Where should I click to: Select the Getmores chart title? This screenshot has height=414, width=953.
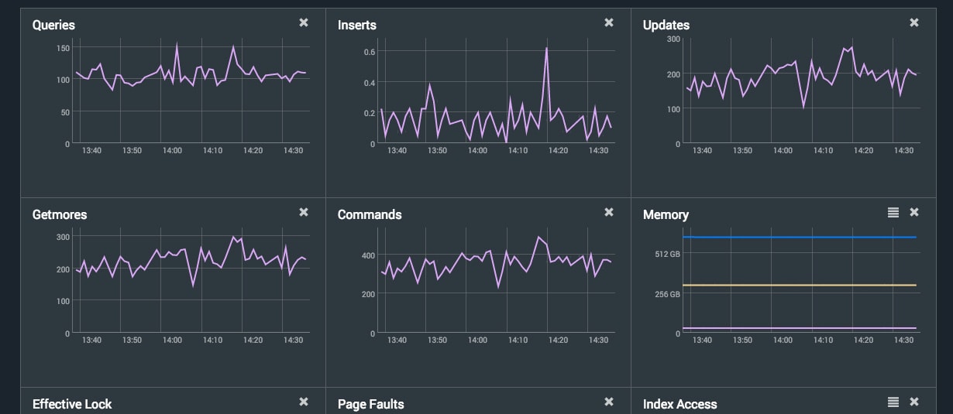[x=60, y=215]
